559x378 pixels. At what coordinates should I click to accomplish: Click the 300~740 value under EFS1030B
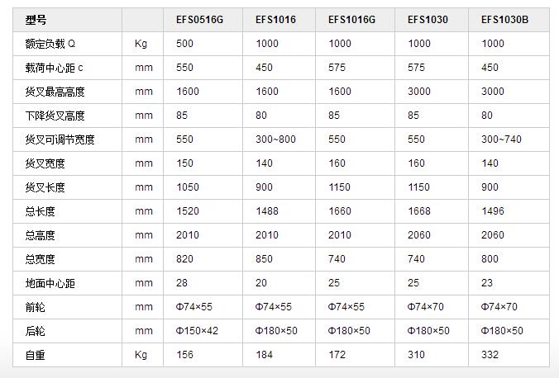coord(501,139)
